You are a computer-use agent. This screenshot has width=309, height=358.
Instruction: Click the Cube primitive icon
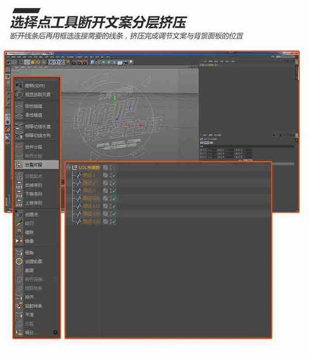tap(93, 62)
